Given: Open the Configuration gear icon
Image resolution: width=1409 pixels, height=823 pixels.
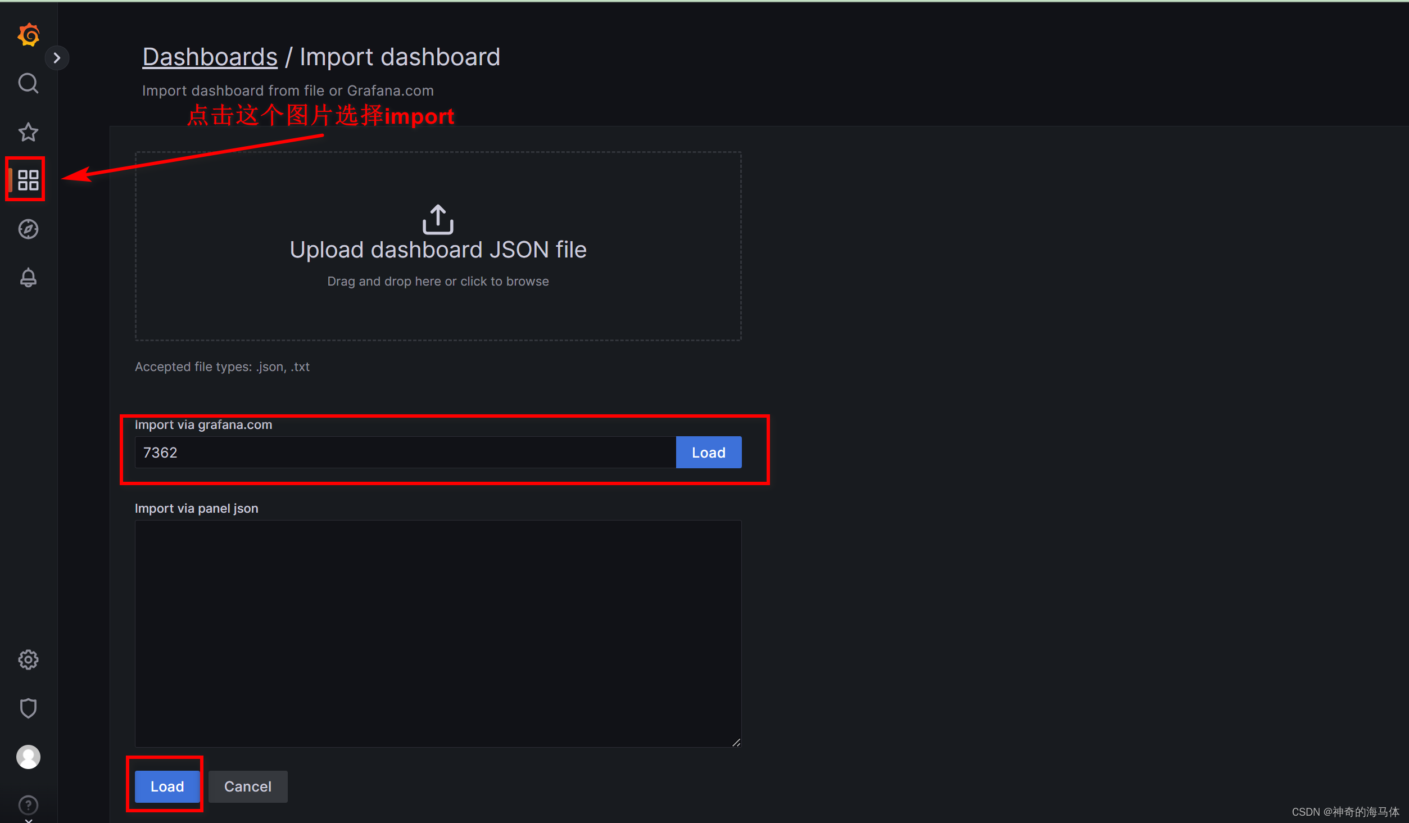Looking at the screenshot, I should click(28, 659).
